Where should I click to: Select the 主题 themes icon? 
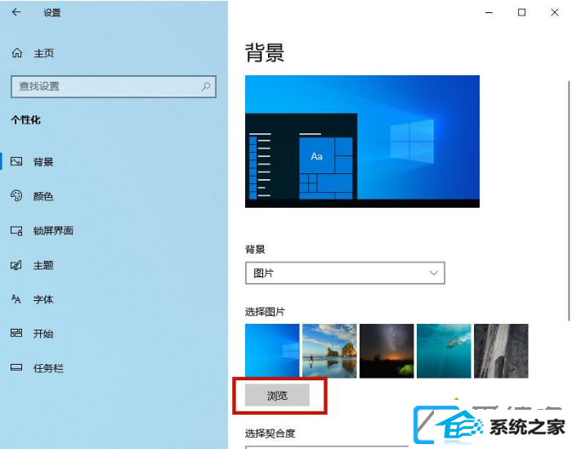coord(16,265)
